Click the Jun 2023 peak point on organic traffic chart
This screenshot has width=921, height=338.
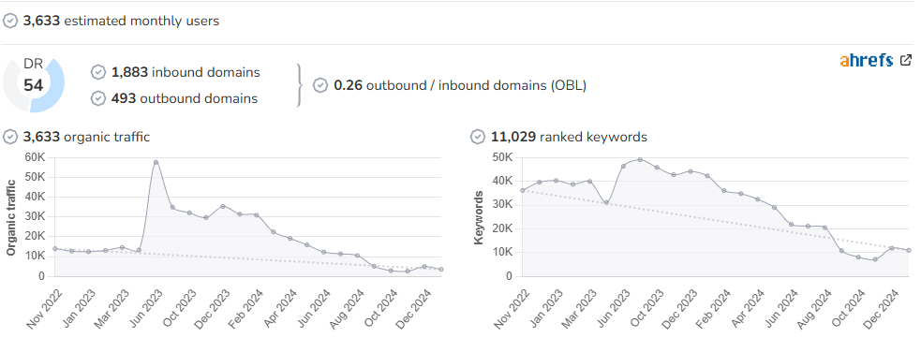pos(156,163)
